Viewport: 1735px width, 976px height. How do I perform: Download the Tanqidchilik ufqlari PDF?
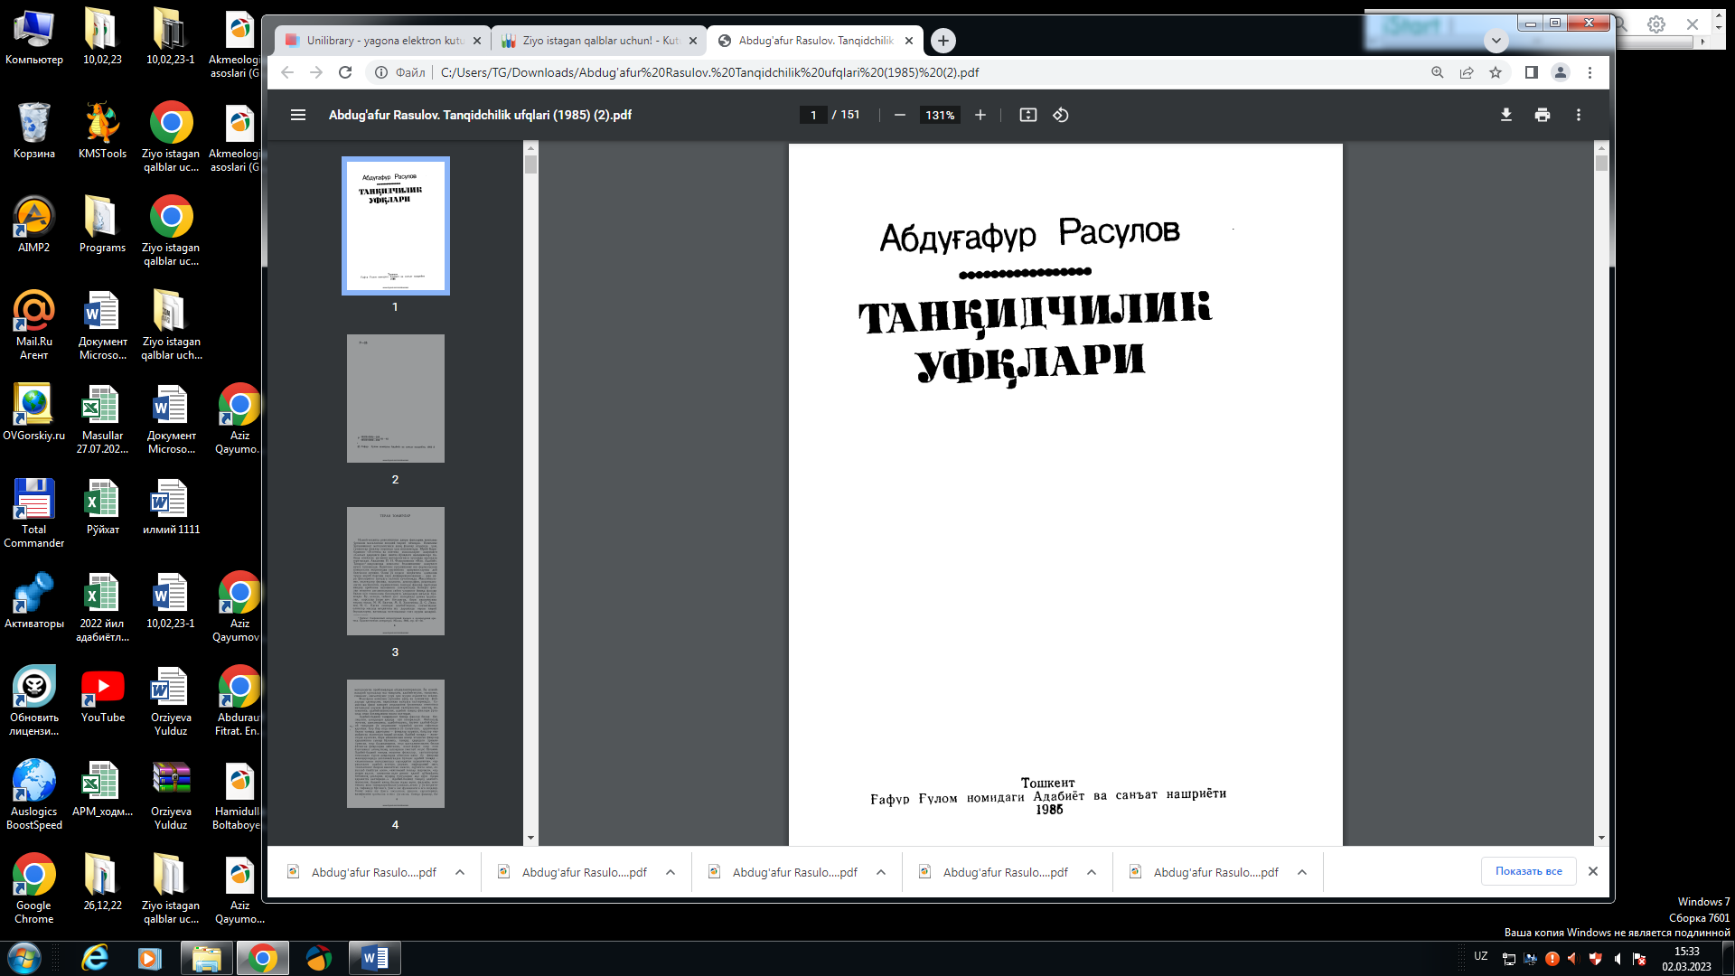[x=1505, y=115]
